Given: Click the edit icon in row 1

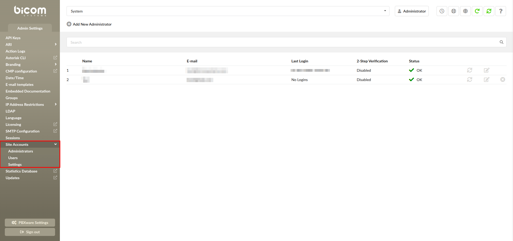Looking at the screenshot, I should (487, 70).
